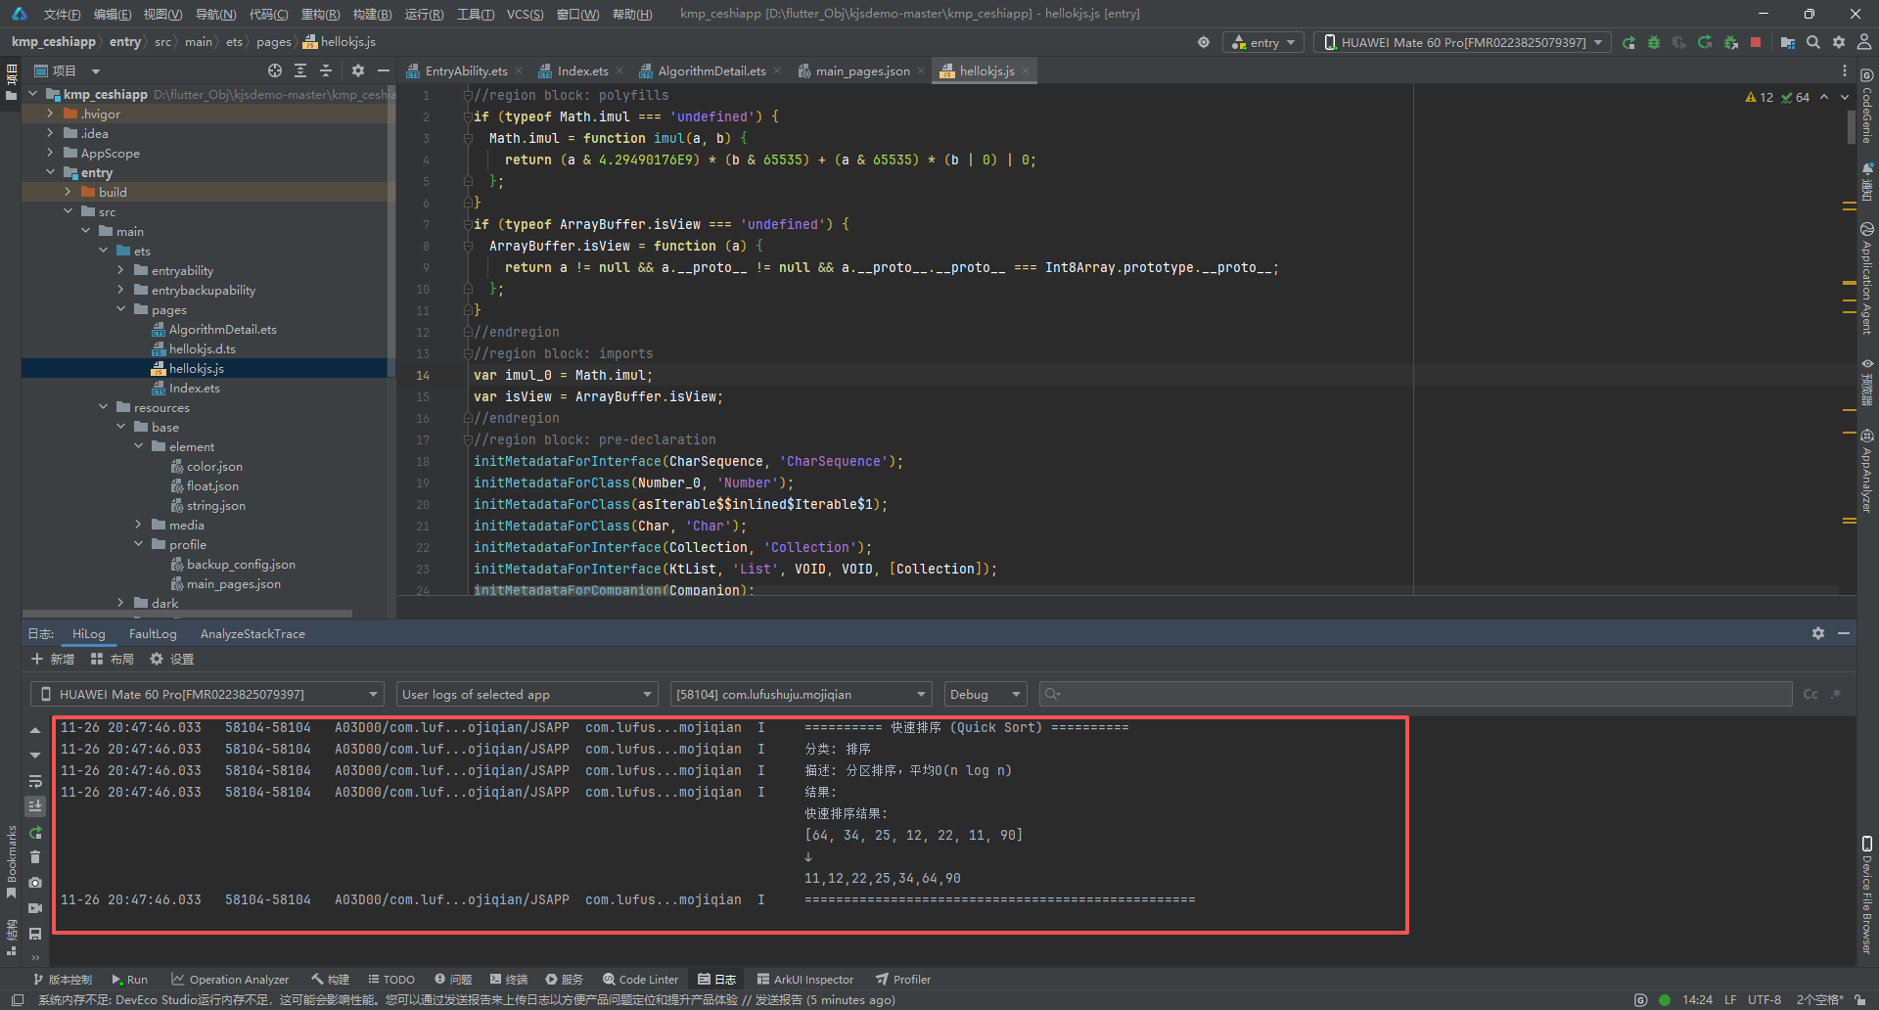This screenshot has width=1879, height=1010.
Task: Restart the HiLog log capture
Action: pos(35,832)
